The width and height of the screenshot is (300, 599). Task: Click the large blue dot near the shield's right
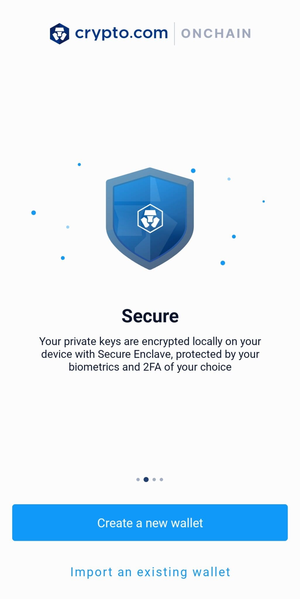tap(193, 171)
